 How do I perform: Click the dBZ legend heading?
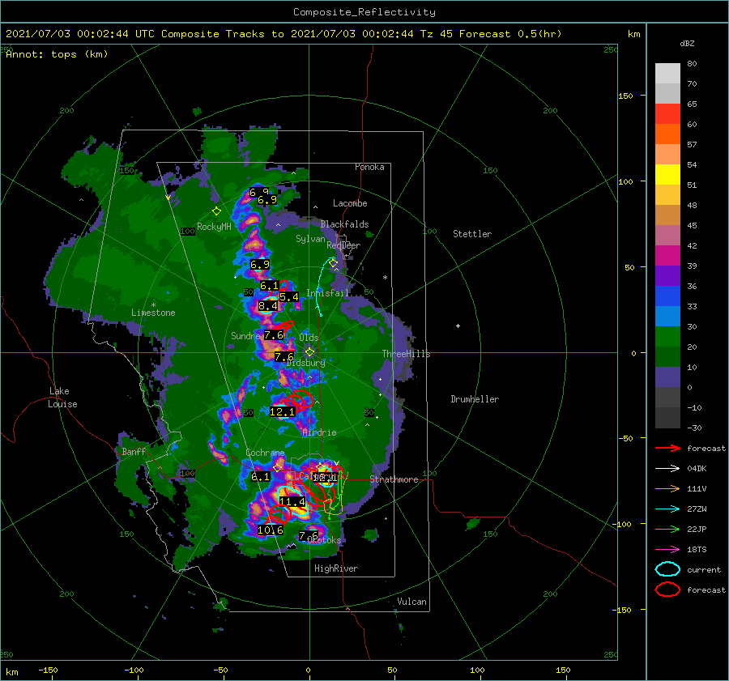coord(687,44)
